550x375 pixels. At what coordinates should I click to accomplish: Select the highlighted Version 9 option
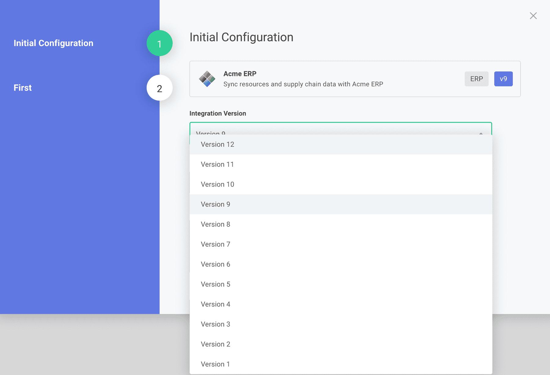341,204
